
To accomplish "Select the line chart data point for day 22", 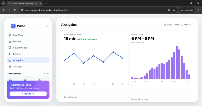I will coord(74,53).
